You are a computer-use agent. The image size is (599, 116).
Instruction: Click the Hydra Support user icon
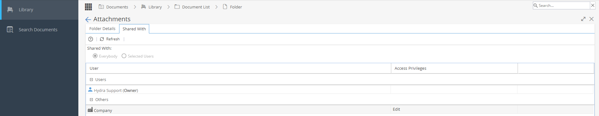[90, 90]
